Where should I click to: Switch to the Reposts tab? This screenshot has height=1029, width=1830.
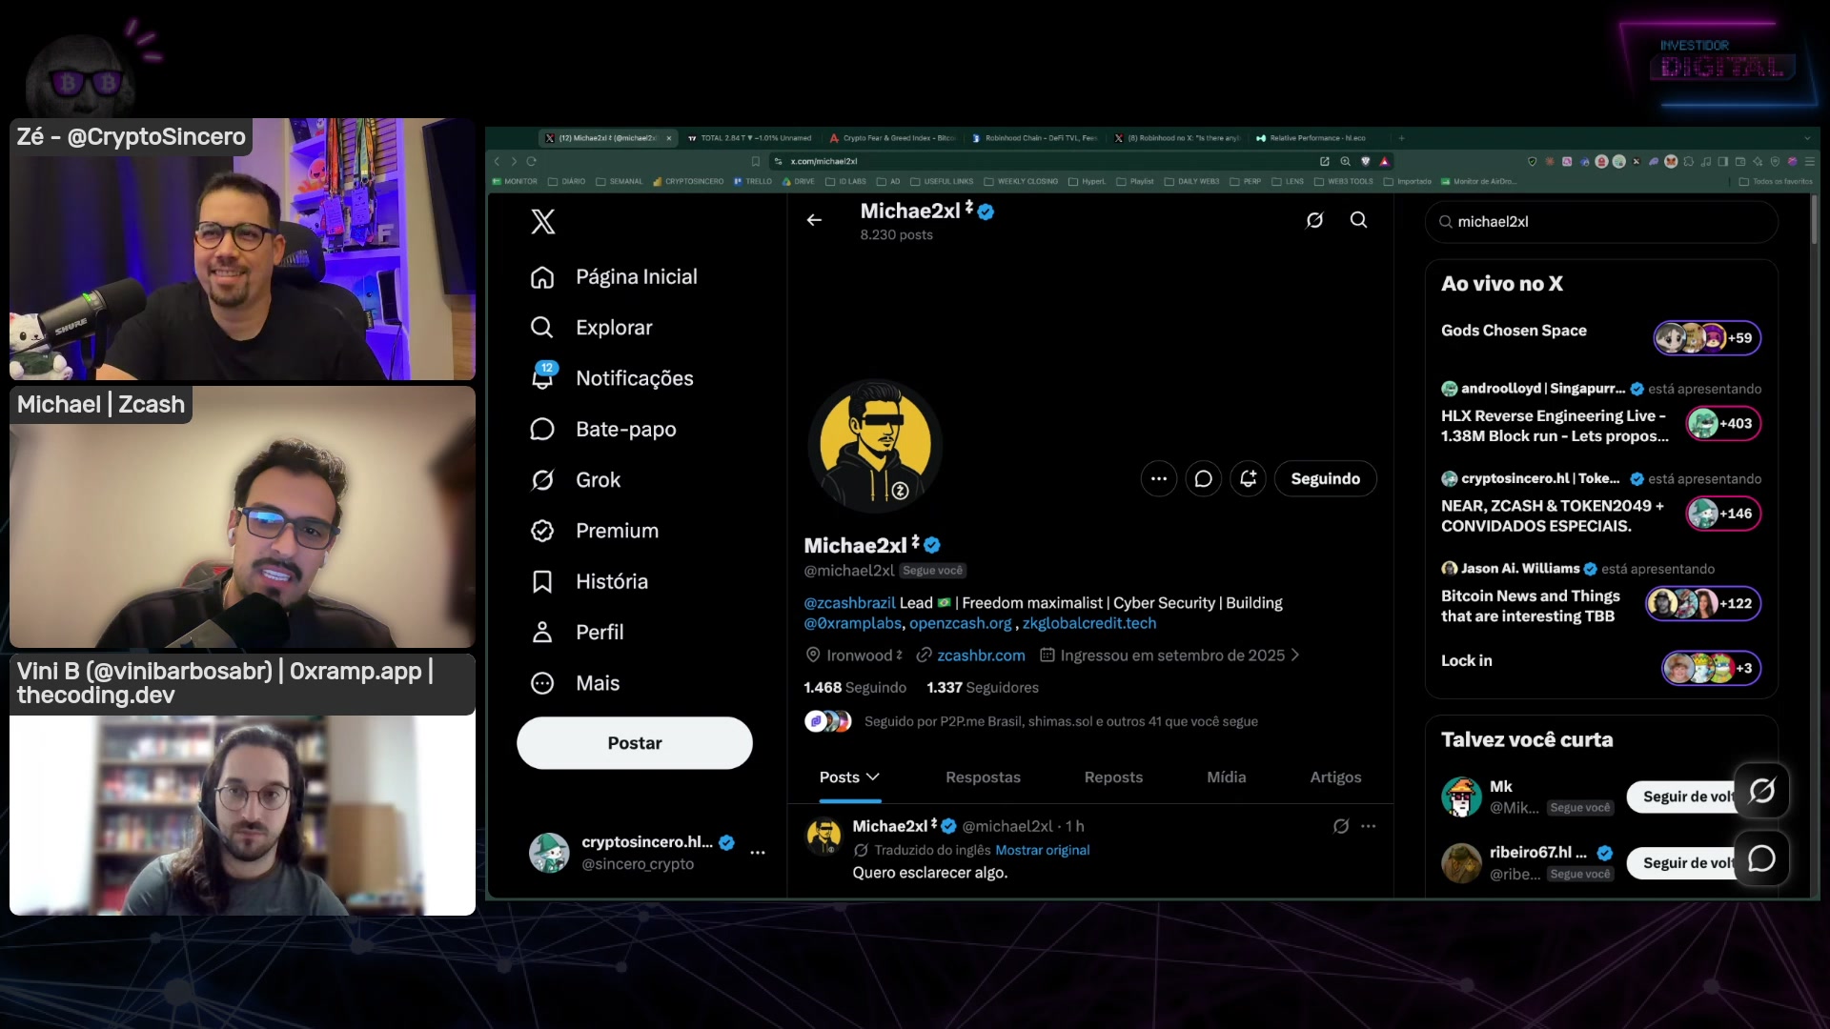(1113, 777)
